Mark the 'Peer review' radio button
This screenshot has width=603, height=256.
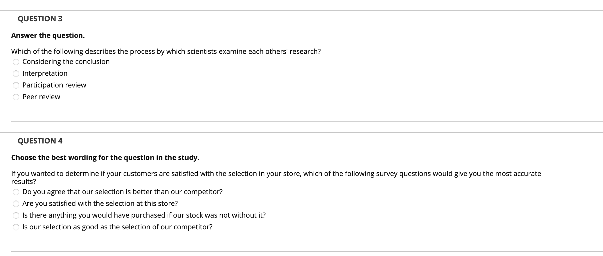pos(16,97)
